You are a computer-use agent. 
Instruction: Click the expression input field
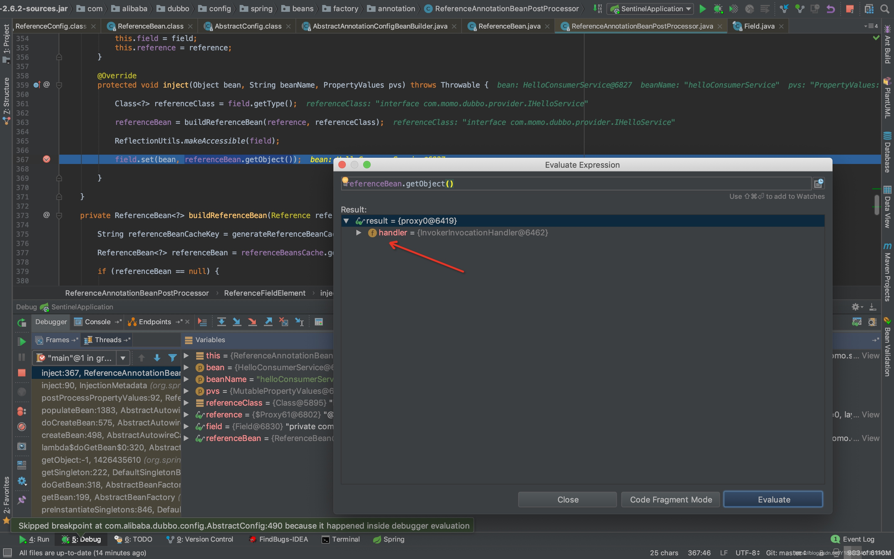[580, 183]
